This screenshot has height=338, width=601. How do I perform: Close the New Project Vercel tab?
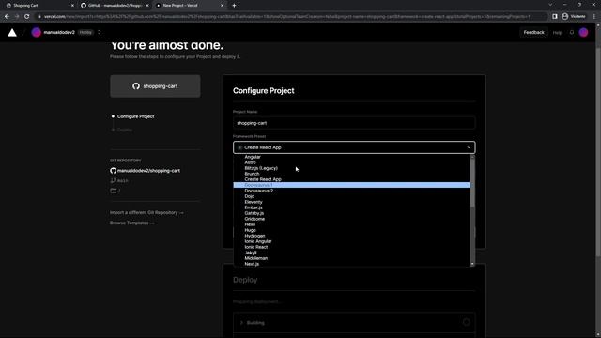222,6
